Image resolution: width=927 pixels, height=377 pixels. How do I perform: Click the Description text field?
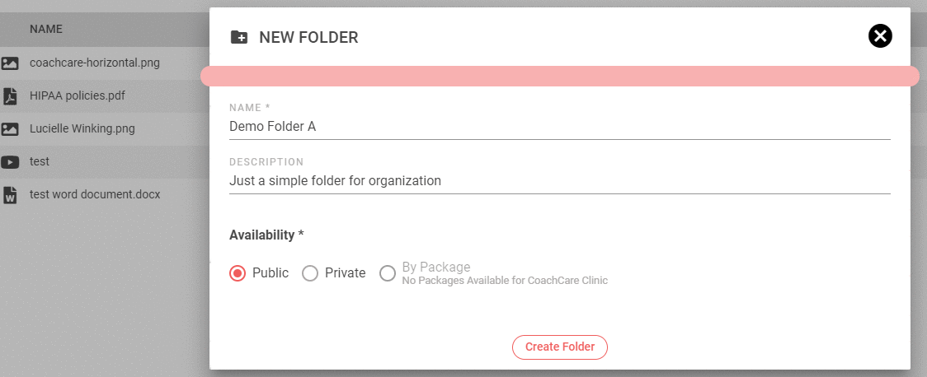point(559,181)
